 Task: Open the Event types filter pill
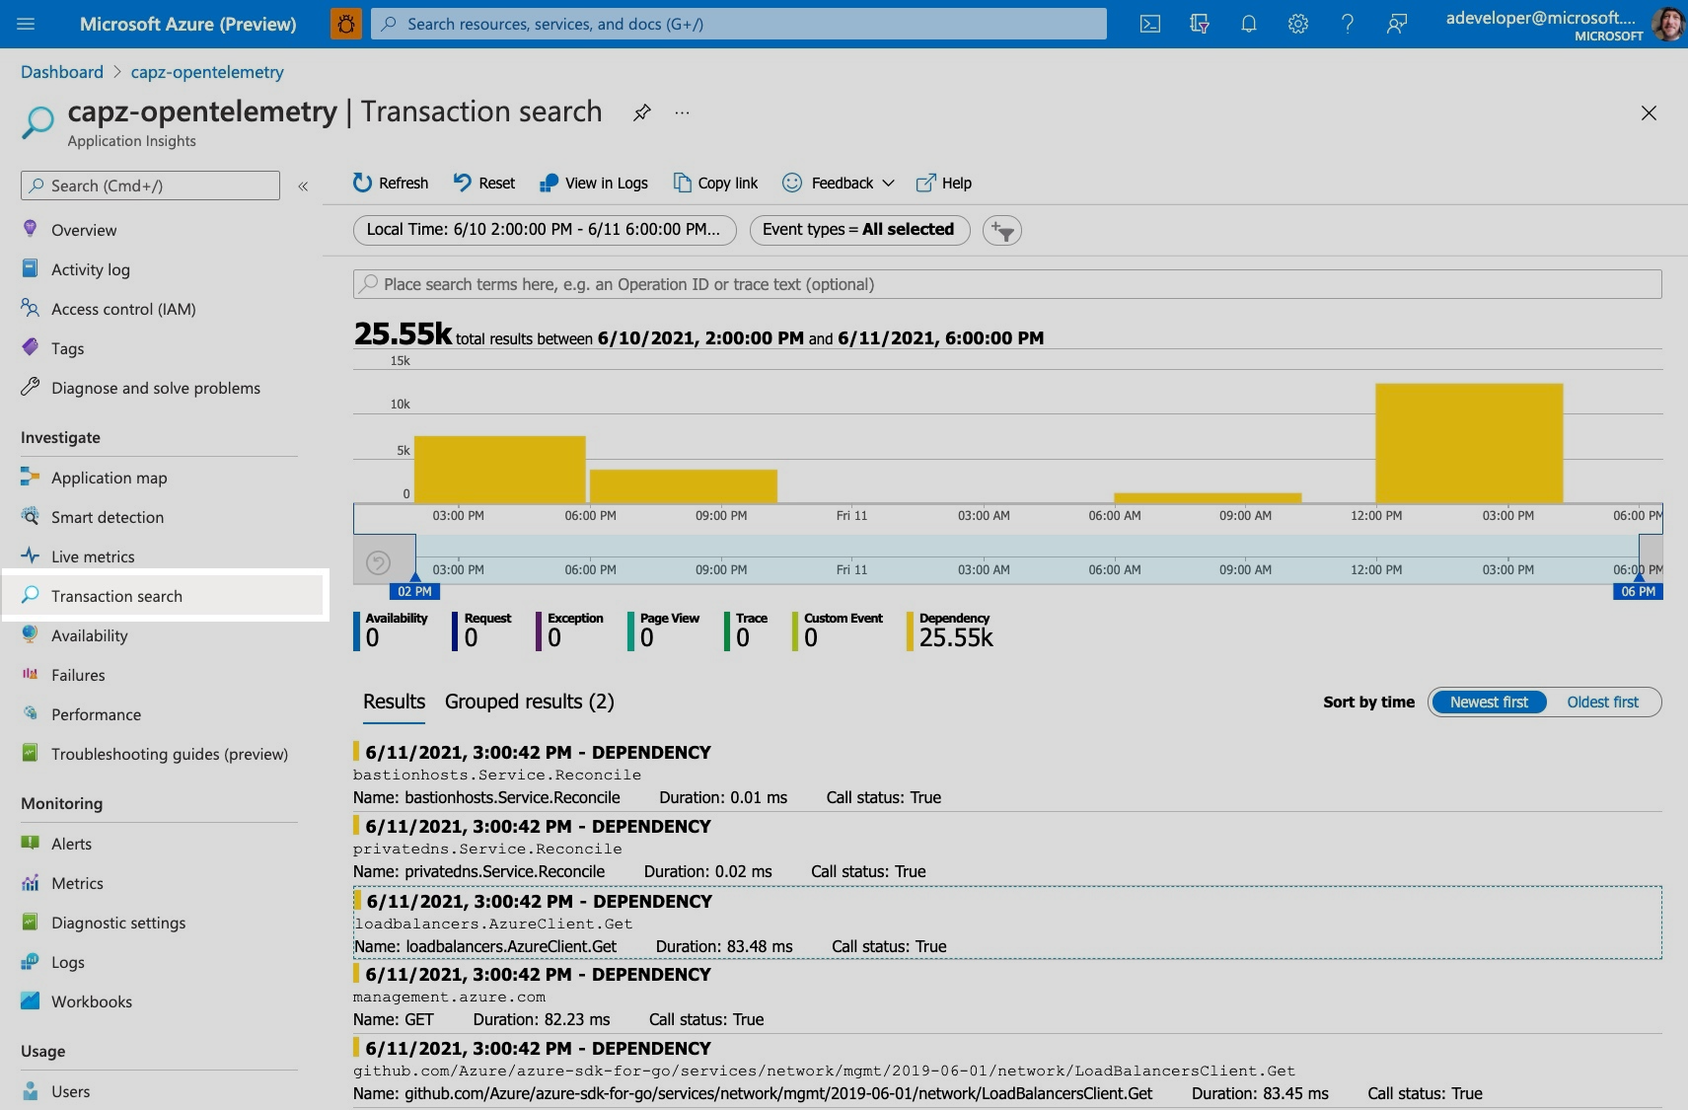click(x=859, y=230)
